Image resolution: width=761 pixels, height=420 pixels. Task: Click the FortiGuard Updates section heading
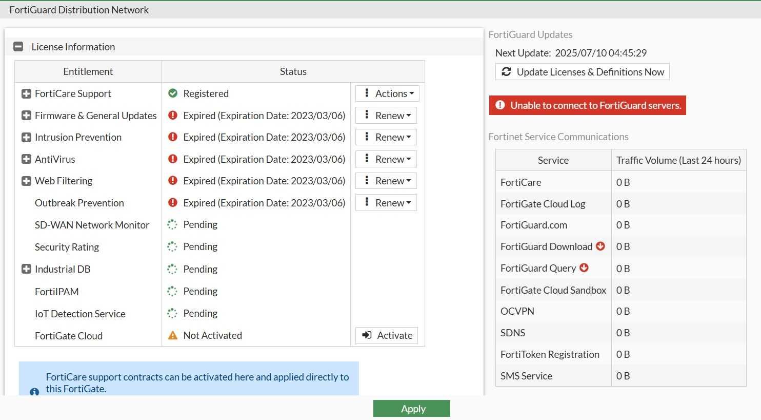point(530,34)
